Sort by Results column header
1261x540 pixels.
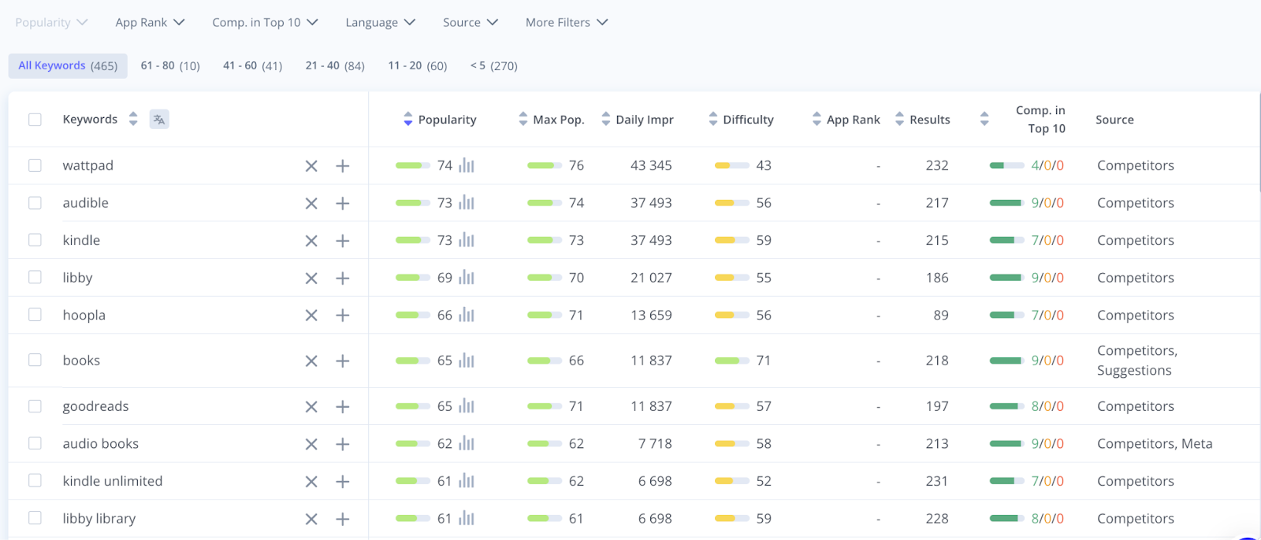(x=899, y=120)
